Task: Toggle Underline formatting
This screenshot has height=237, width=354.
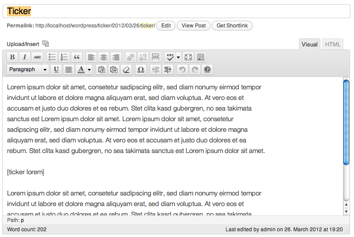Action: click(x=56, y=69)
